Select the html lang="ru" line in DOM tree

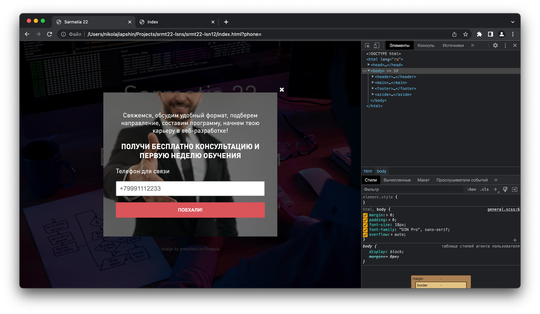[x=385, y=59]
